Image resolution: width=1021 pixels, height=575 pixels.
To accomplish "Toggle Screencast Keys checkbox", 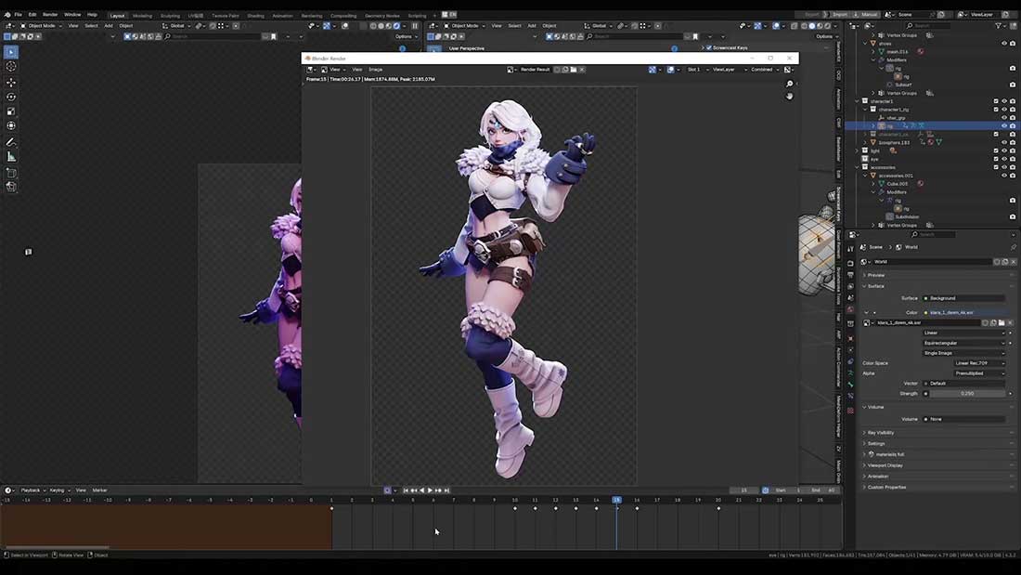I will point(709,47).
